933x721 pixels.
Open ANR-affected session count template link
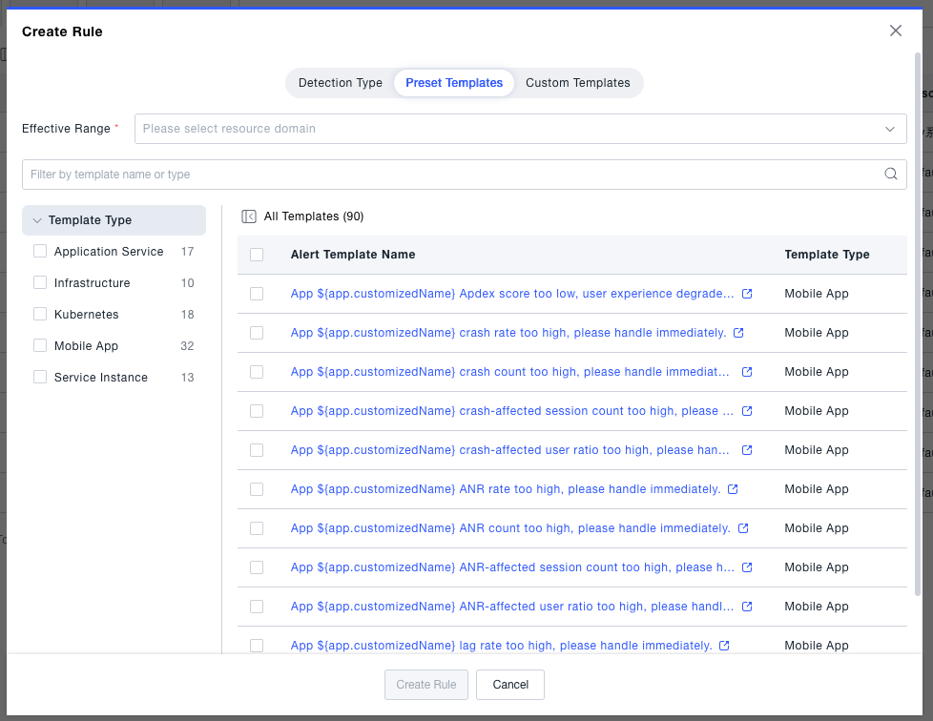(512, 567)
